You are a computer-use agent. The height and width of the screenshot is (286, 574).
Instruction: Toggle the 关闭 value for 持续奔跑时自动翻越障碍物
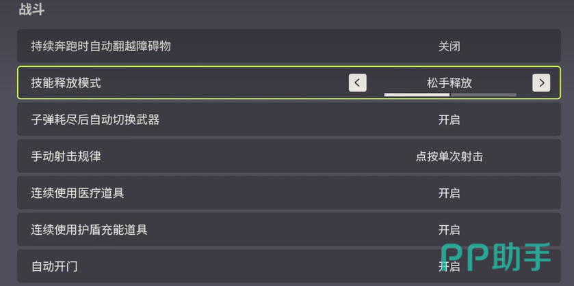click(449, 47)
